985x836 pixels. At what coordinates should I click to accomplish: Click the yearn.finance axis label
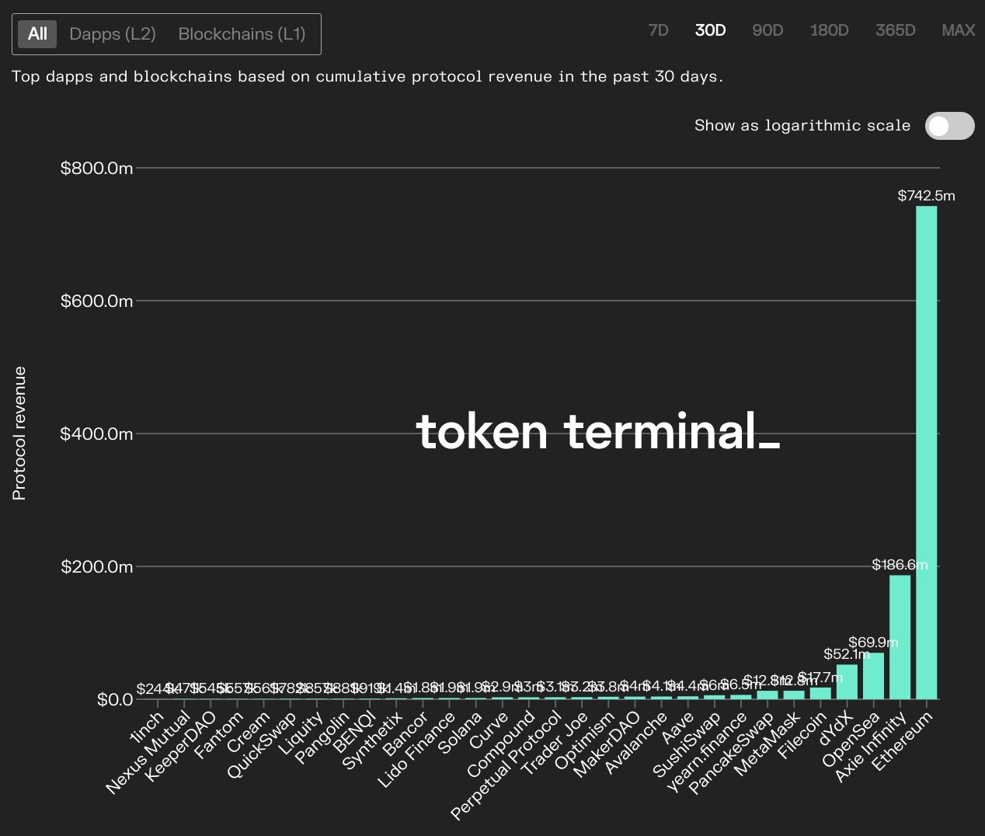(x=707, y=752)
